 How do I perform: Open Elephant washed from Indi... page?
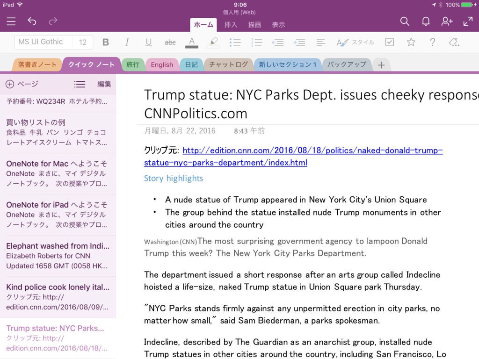[x=58, y=256]
